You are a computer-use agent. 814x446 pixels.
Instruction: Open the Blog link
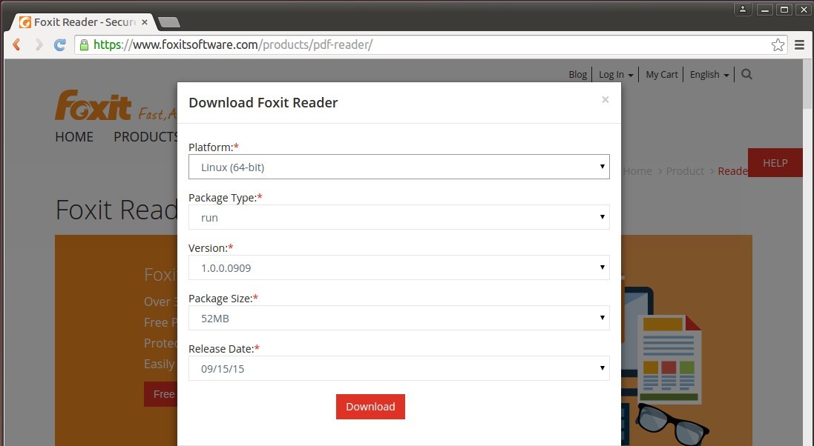(x=577, y=75)
